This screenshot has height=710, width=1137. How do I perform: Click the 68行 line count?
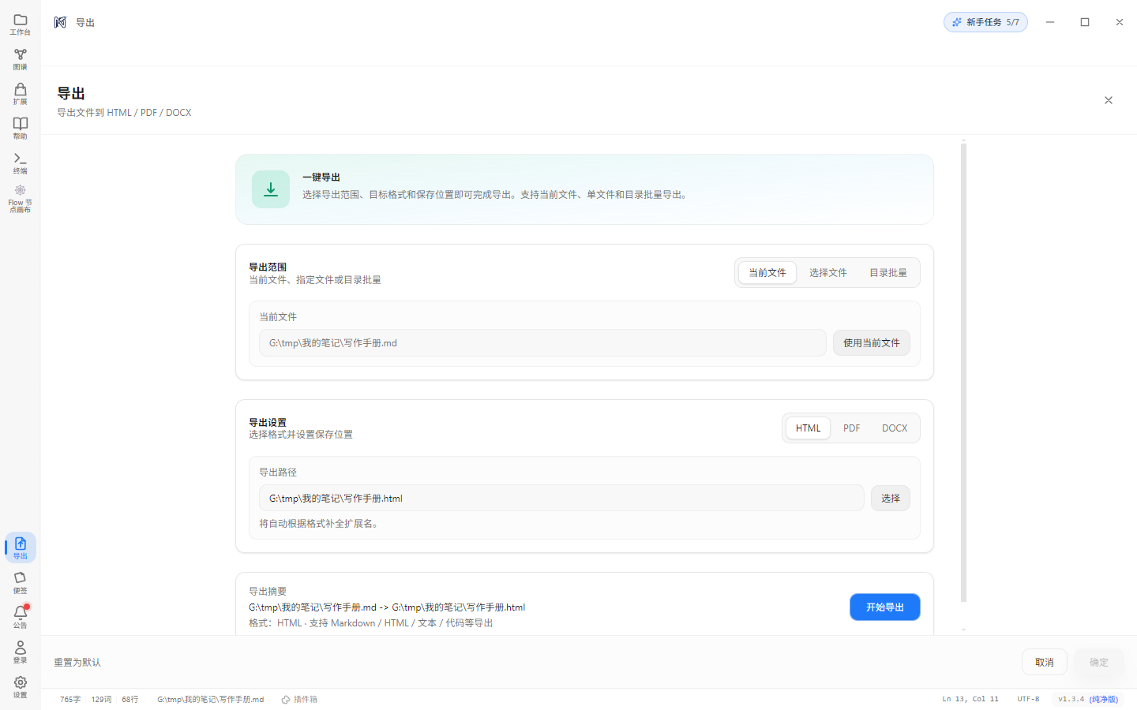[x=130, y=700]
